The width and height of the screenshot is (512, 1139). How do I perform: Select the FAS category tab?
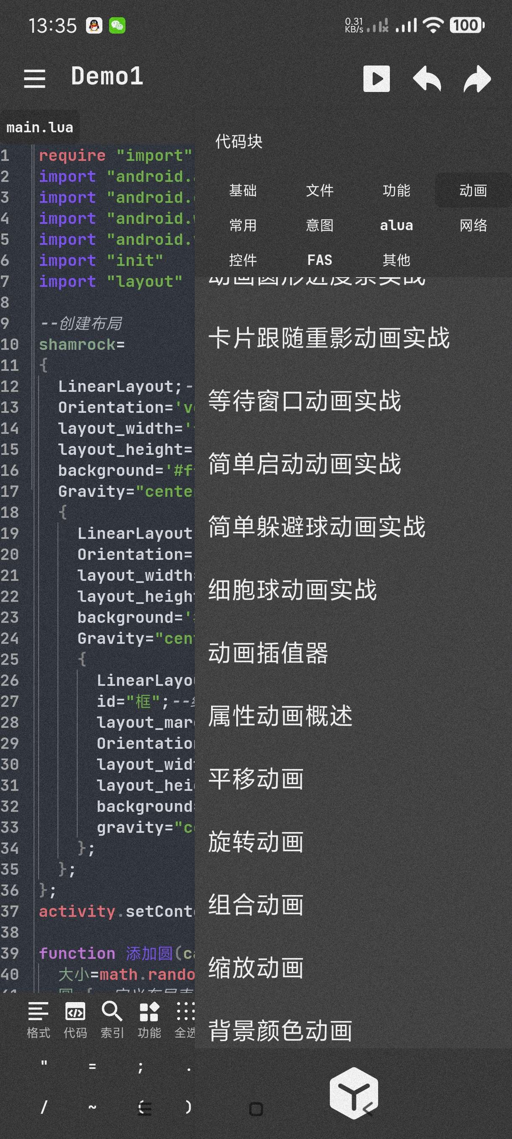pyautogui.click(x=319, y=260)
